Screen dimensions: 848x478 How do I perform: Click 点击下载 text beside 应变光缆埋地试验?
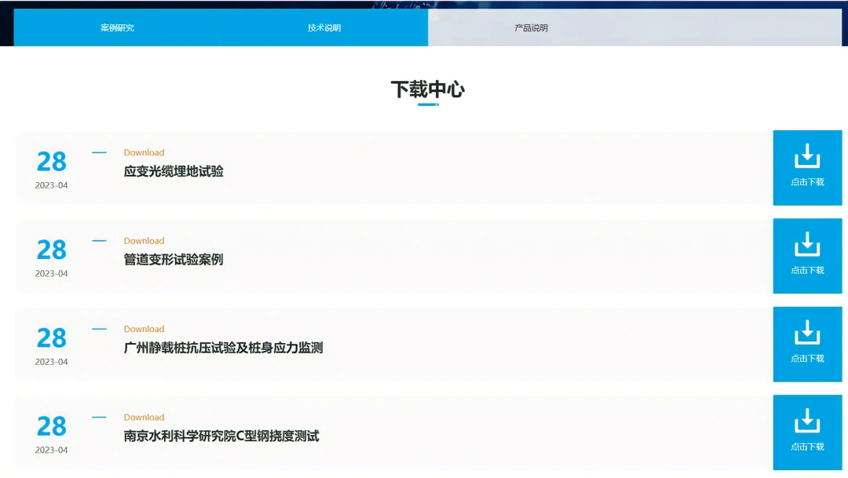(x=807, y=182)
